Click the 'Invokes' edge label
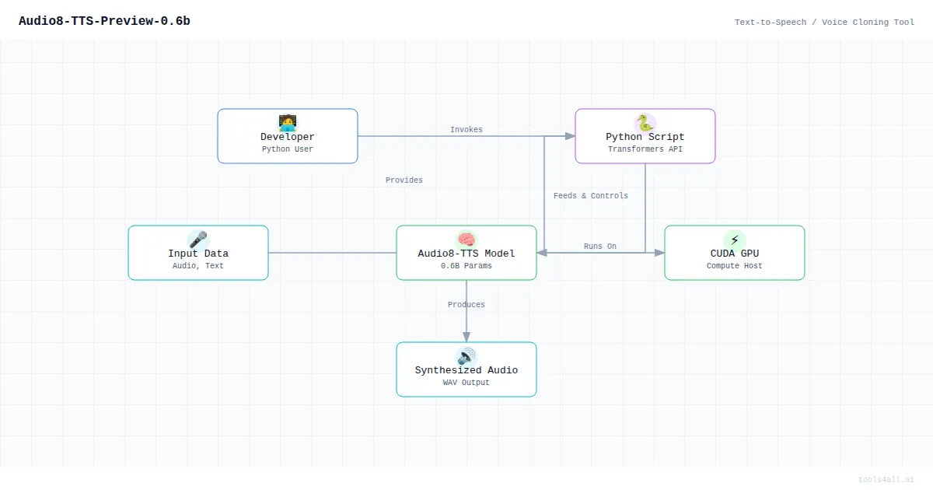Screen dimensions: 933x490 466,130
